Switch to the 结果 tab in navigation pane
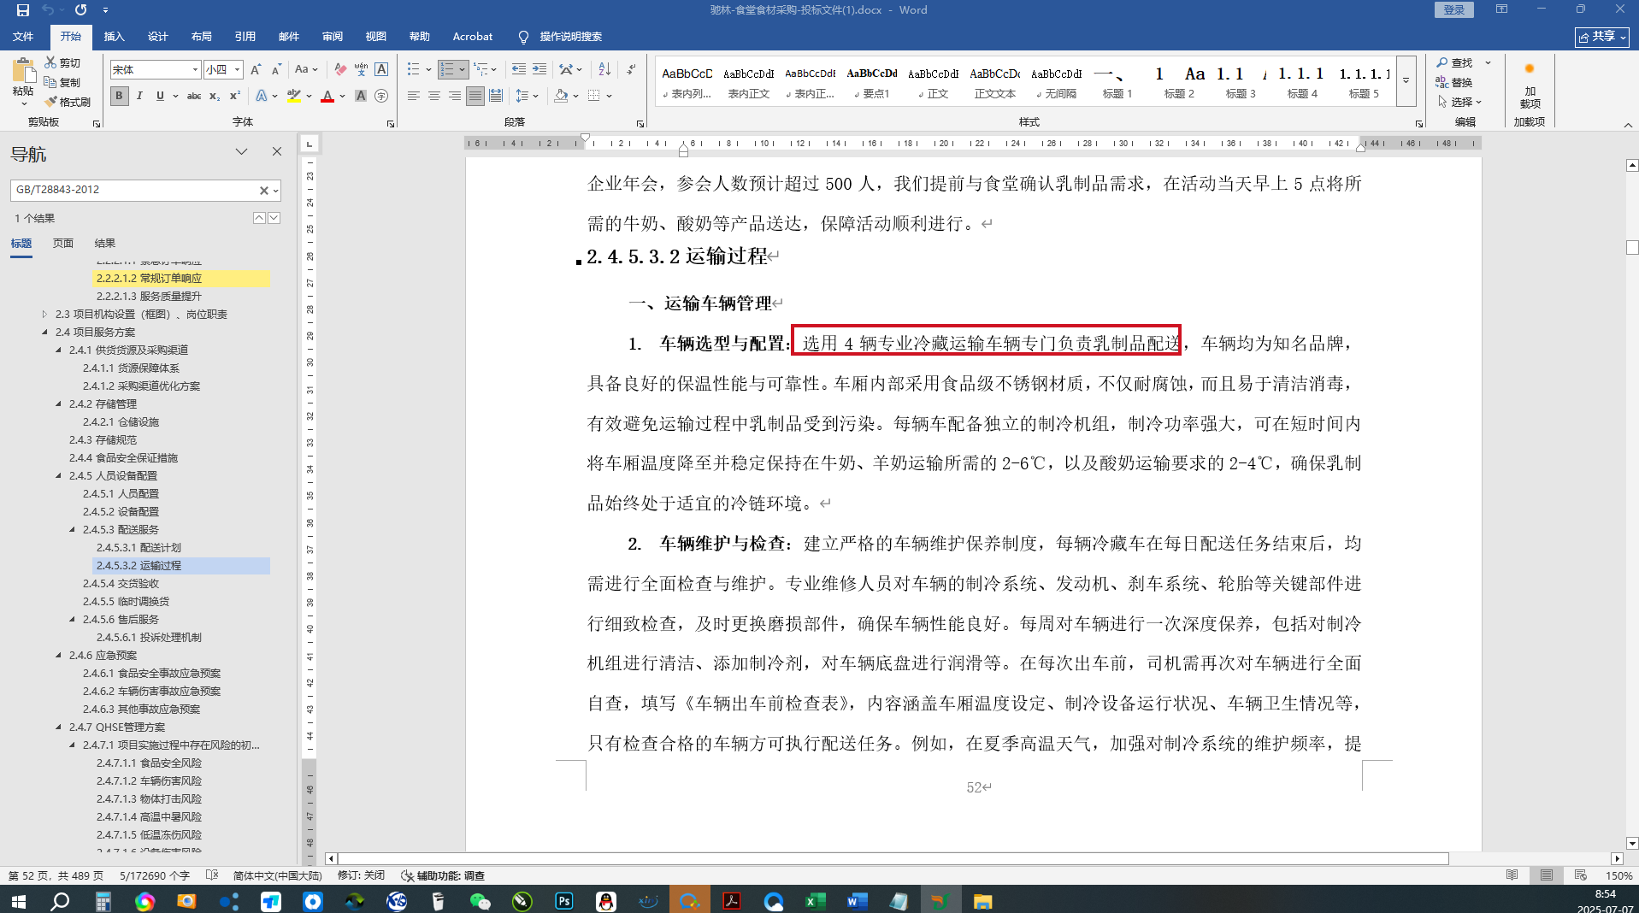This screenshot has height=913, width=1639. click(105, 244)
